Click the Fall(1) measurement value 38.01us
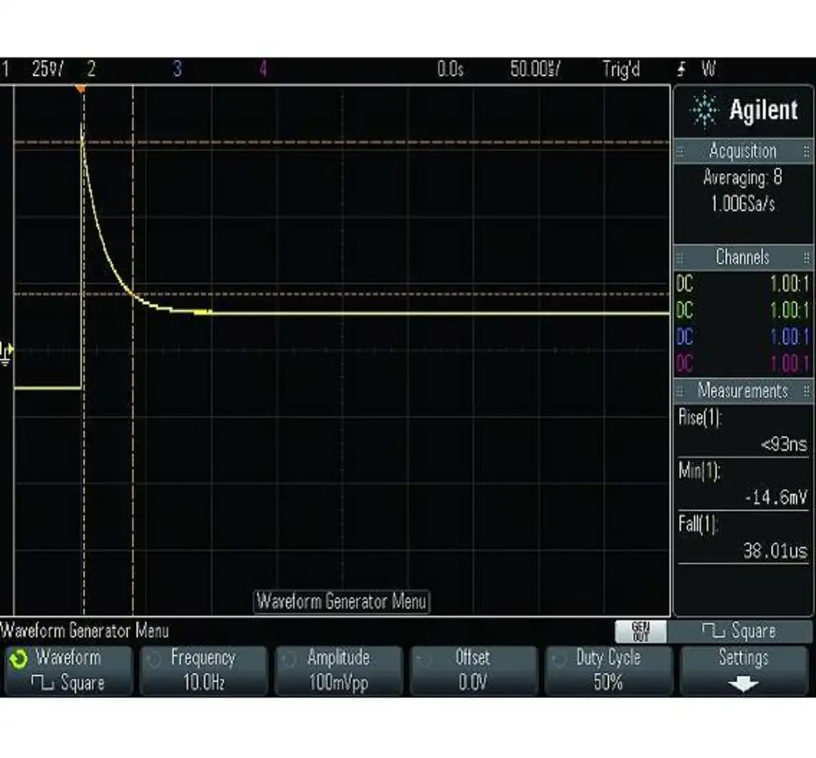 click(x=775, y=551)
